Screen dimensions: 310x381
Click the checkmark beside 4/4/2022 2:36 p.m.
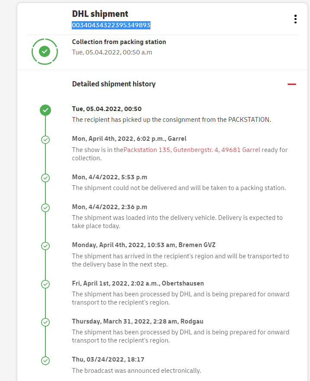pyautogui.click(x=45, y=207)
